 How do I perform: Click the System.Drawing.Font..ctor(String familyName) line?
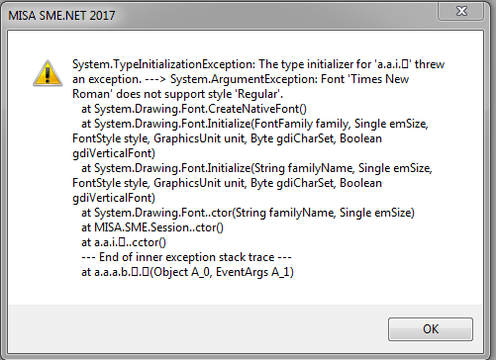(x=248, y=213)
